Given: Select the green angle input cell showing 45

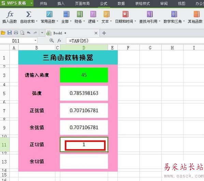Looking at the screenshot, I should (x=84, y=75).
